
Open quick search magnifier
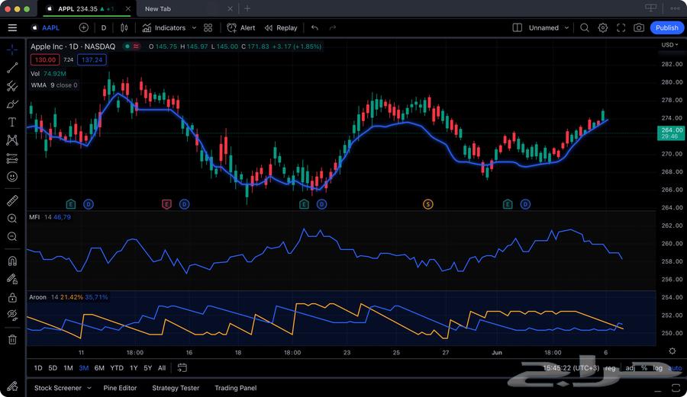point(585,27)
